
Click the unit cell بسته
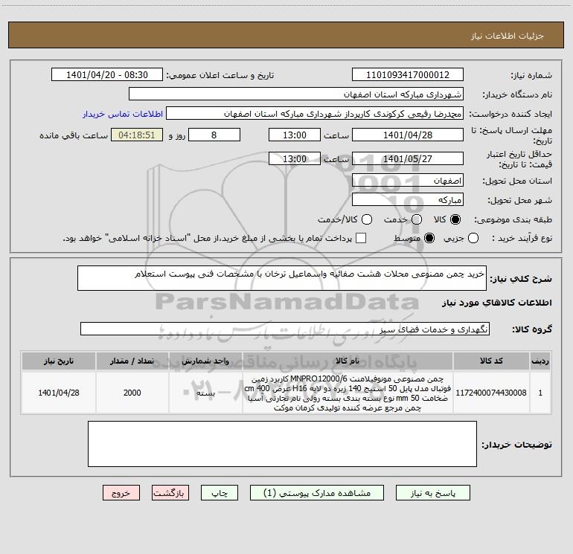[205, 393]
